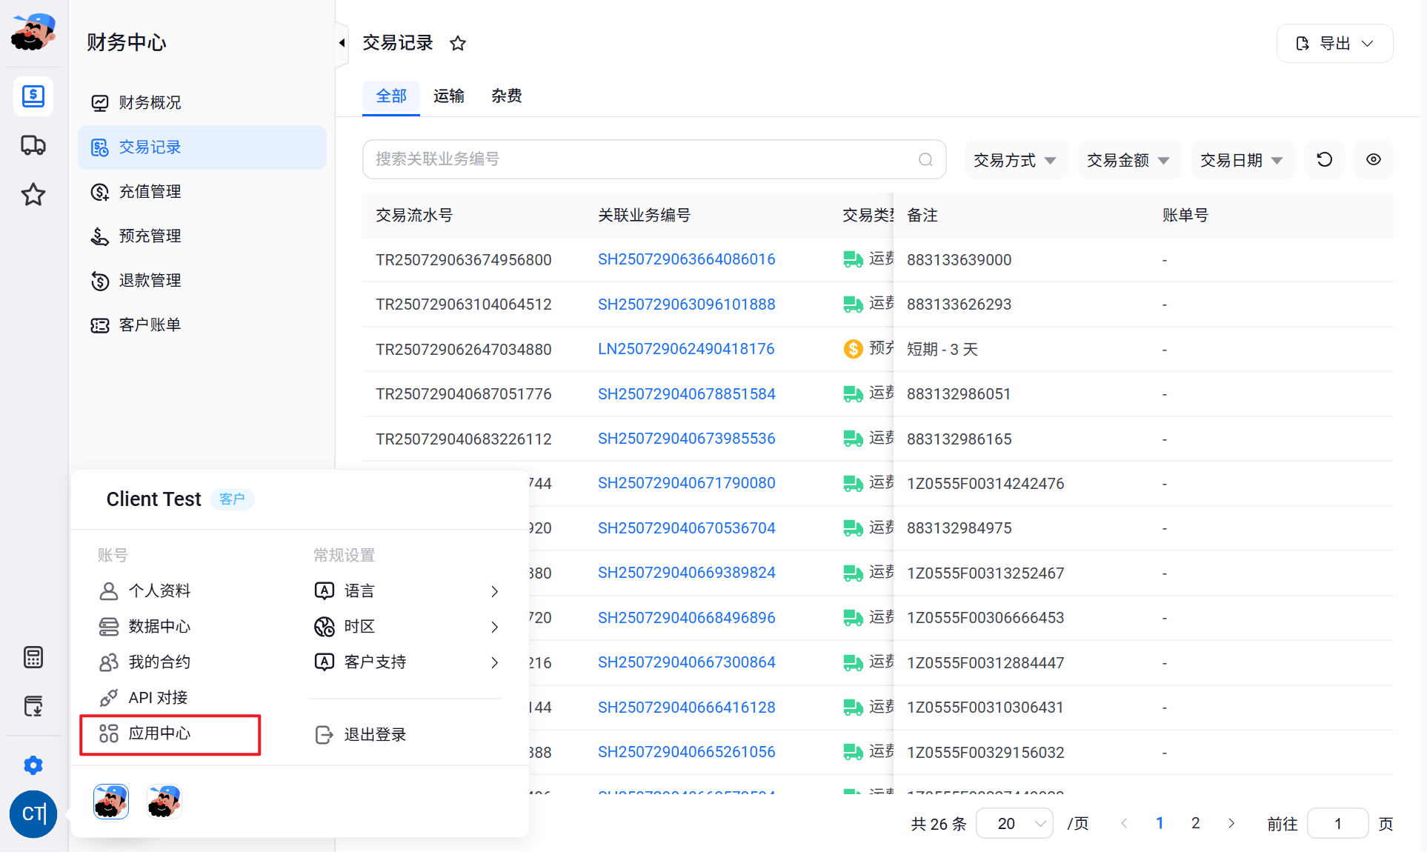Open 退款管理 in the sidebar

point(202,280)
